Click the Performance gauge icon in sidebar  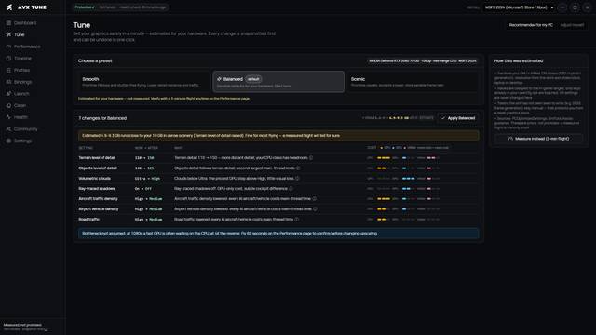pos(8,47)
